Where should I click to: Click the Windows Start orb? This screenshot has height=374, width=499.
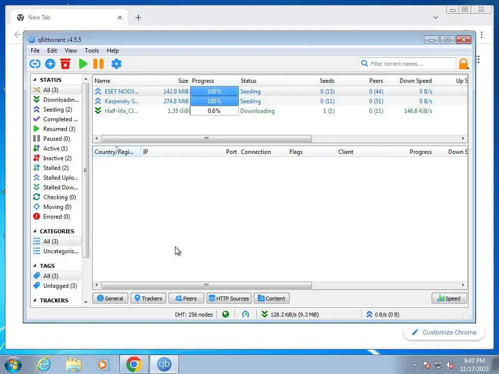(13, 364)
